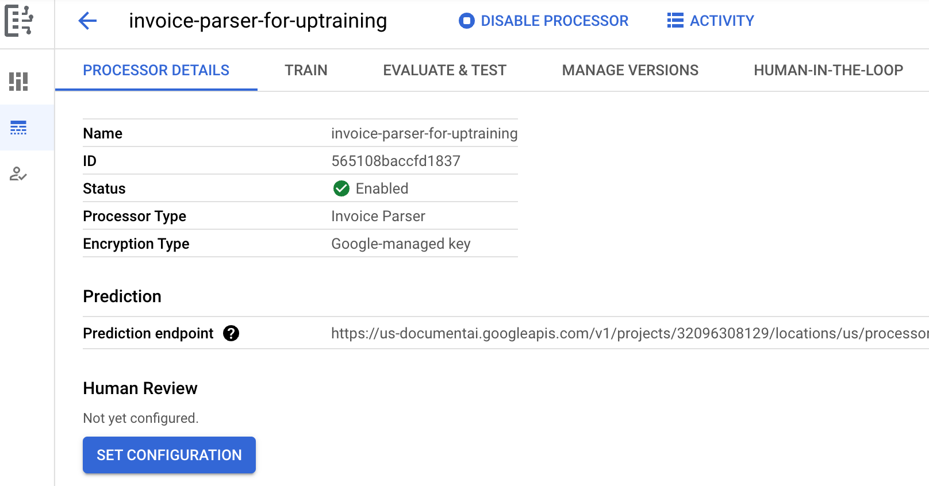Select the Processor Details tab

[156, 70]
